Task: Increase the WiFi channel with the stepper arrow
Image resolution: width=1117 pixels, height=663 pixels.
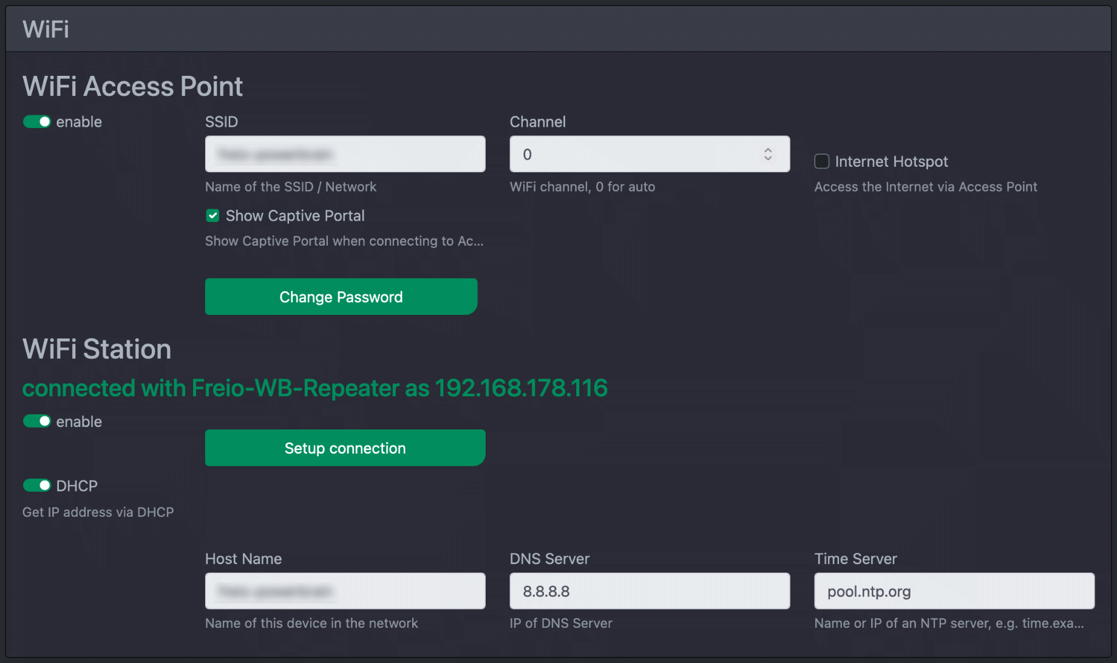Action: 767,150
